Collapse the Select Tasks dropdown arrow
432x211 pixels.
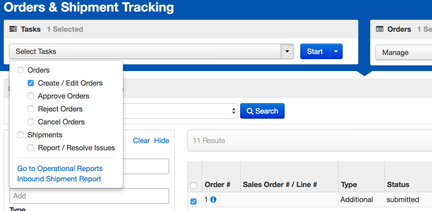287,51
